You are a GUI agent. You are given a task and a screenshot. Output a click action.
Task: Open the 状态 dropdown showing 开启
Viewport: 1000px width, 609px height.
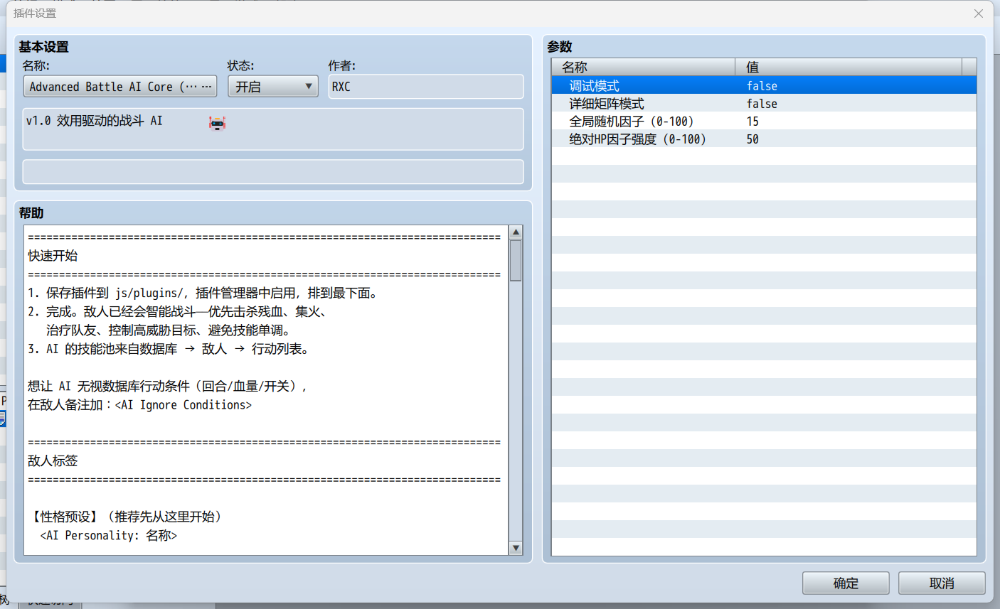[273, 87]
